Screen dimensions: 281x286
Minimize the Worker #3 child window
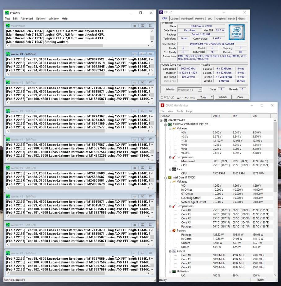(x=135, y=111)
